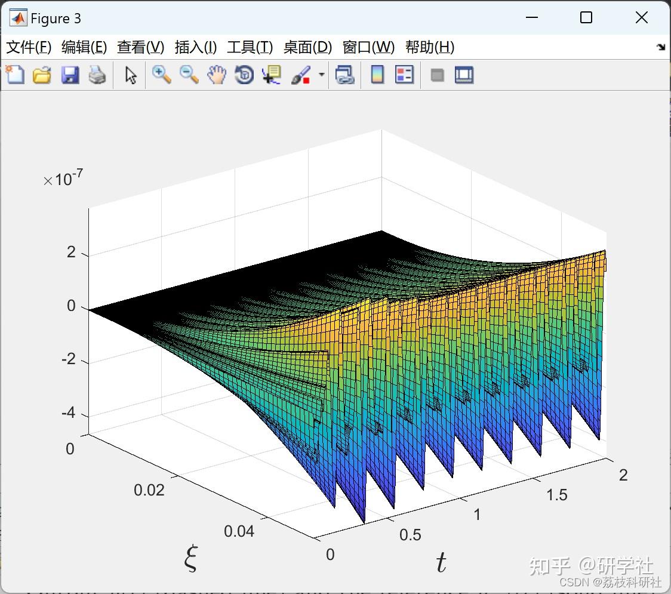Select the Pan tool
The height and width of the screenshot is (594, 671).
click(x=217, y=75)
